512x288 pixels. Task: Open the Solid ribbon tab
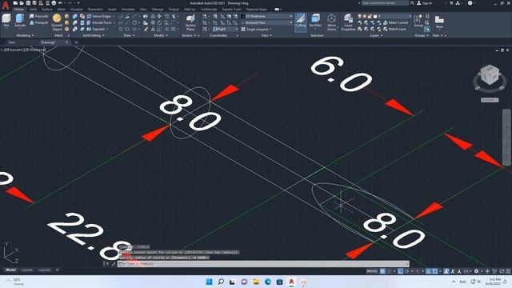(33, 10)
